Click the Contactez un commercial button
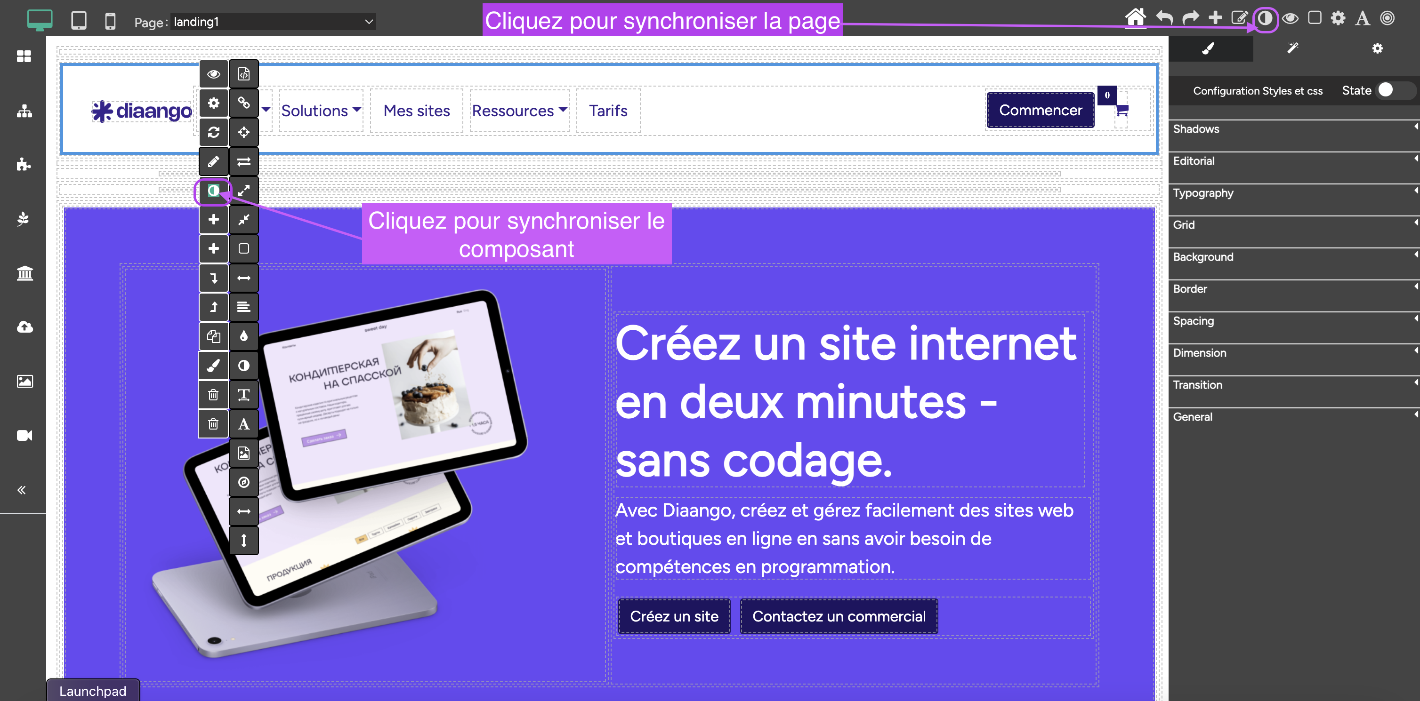The width and height of the screenshot is (1420, 701). click(x=839, y=616)
